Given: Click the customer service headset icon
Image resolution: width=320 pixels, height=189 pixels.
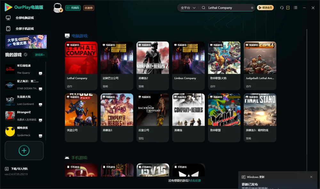Looking at the screenshot, I should 282,8.
